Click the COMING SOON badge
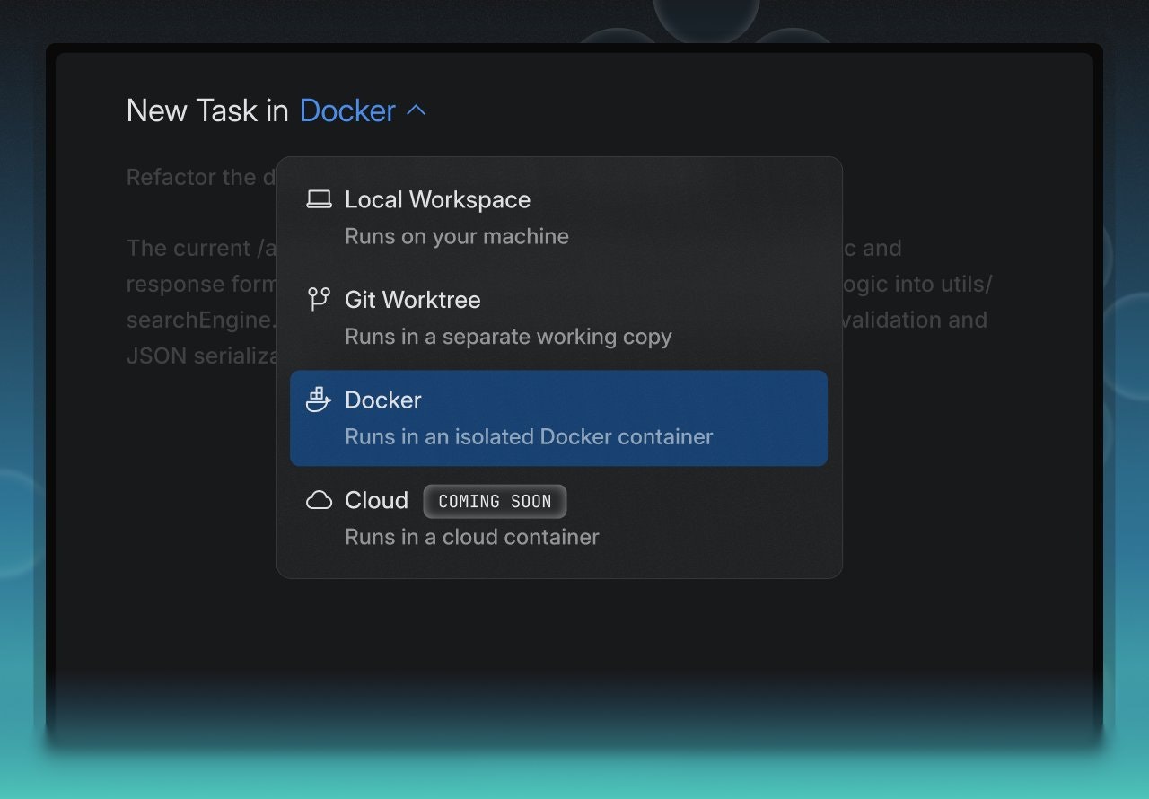The height and width of the screenshot is (799, 1149). (x=495, y=501)
